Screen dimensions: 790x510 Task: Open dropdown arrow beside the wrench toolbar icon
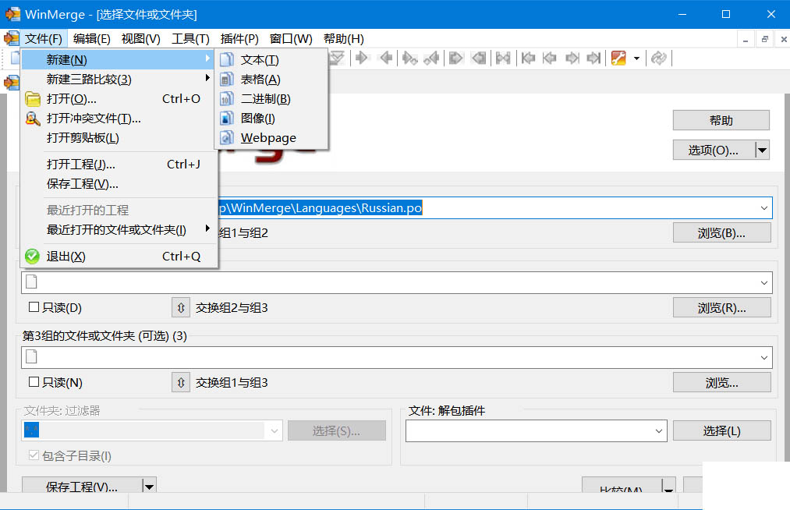pos(637,58)
